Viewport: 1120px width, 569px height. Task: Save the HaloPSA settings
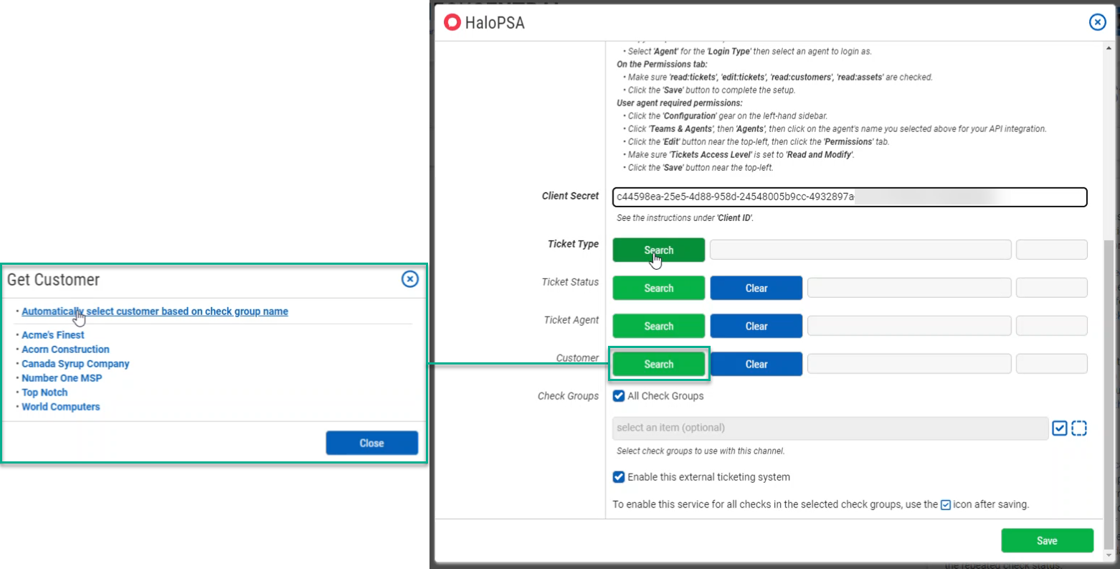pos(1047,540)
